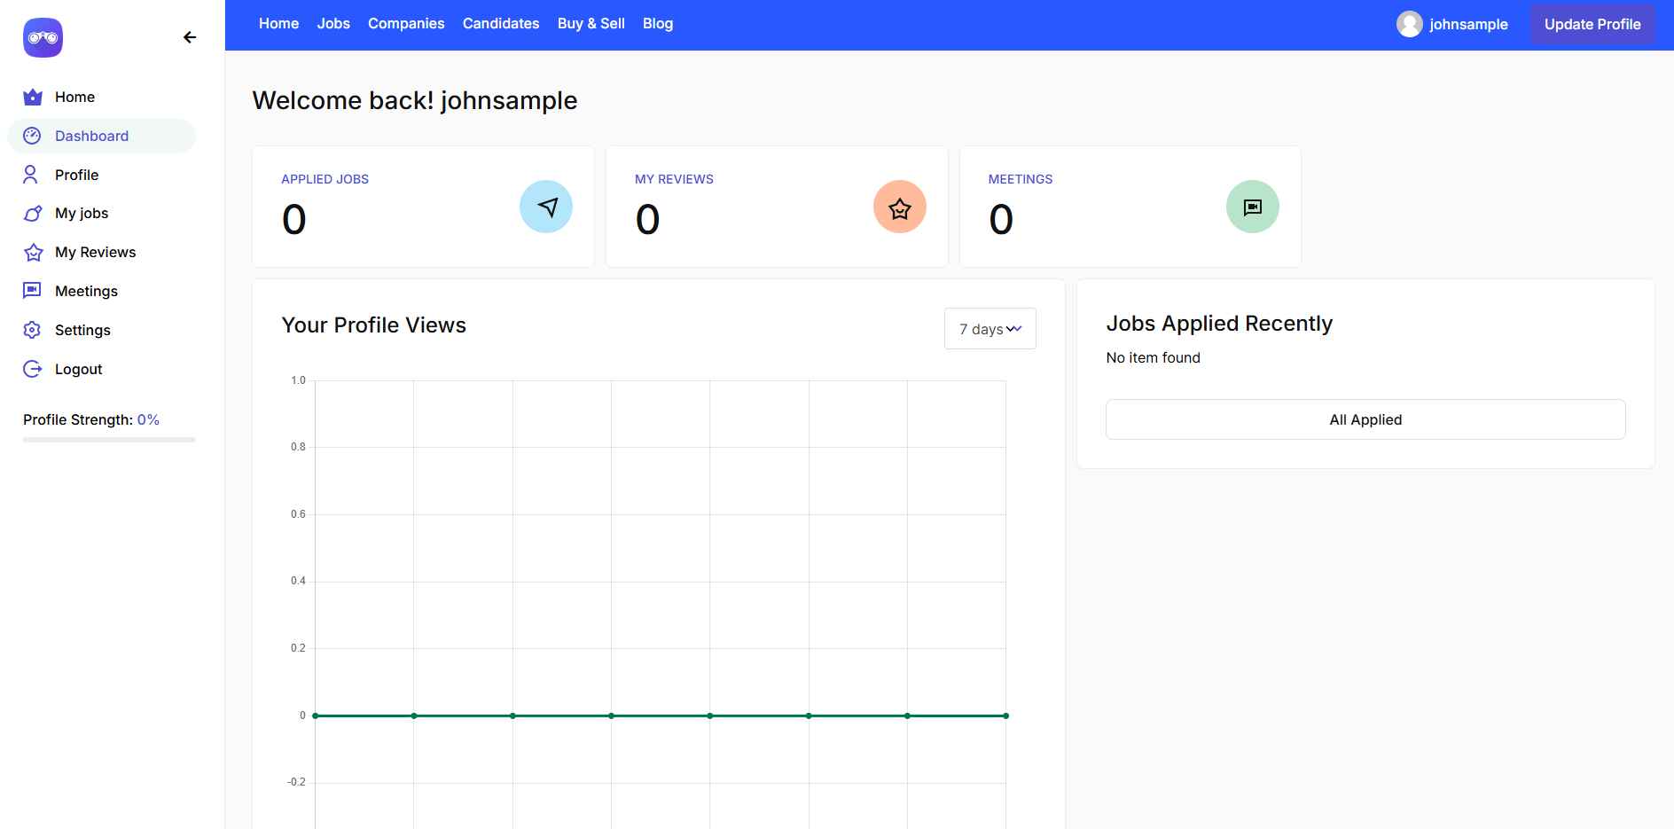Click the johnsample username in header
The height and width of the screenshot is (829, 1674).
point(1468,25)
